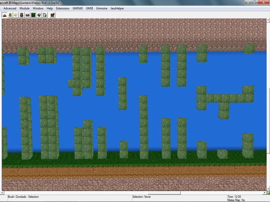Click 'Time: 12:00' status text
The image size is (270, 202).
click(x=234, y=197)
